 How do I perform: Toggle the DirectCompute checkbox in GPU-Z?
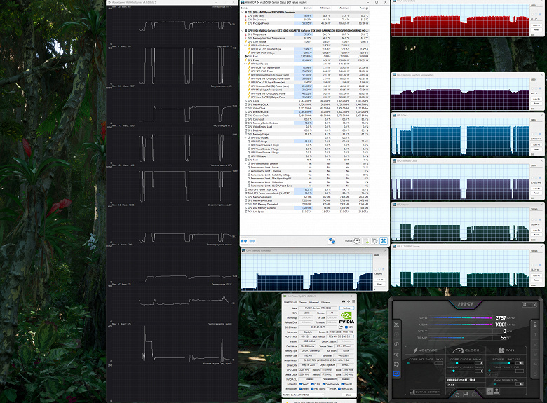pyautogui.click(x=324, y=384)
